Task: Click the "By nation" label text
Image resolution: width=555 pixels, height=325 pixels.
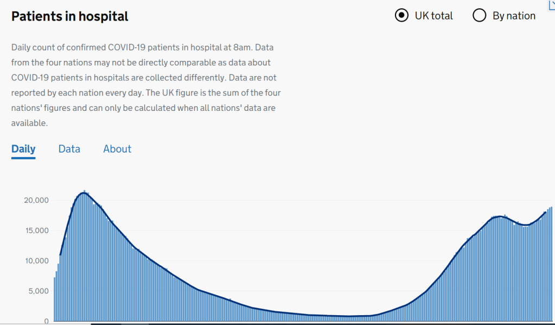Action: (514, 16)
